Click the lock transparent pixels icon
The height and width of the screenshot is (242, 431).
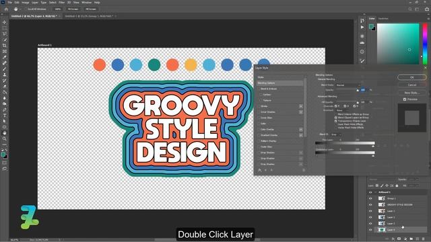377,186
